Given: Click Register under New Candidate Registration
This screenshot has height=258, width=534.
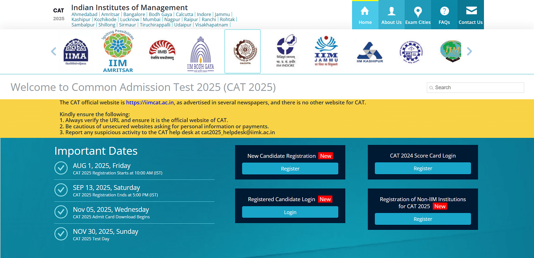Looking at the screenshot, I should tap(290, 169).
